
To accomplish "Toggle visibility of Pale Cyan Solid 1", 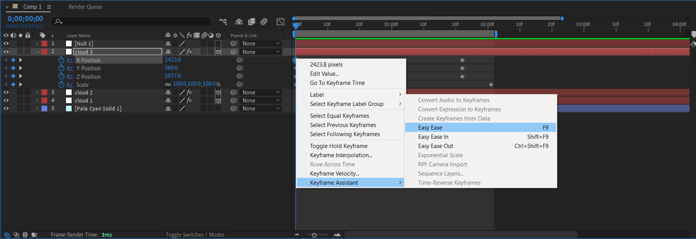I will point(6,109).
